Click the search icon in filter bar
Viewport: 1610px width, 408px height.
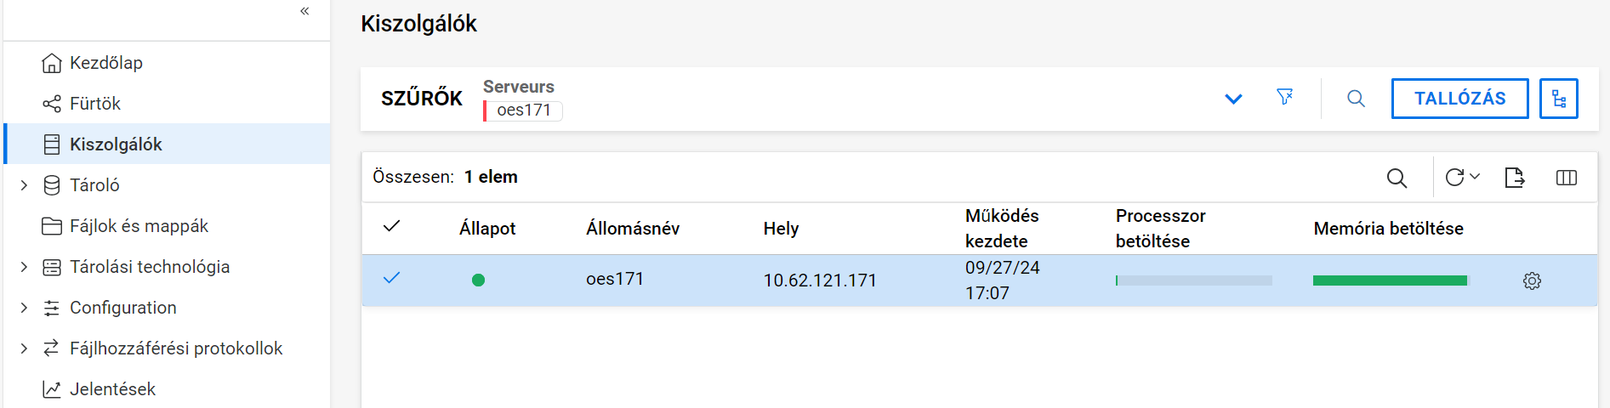[1356, 99]
